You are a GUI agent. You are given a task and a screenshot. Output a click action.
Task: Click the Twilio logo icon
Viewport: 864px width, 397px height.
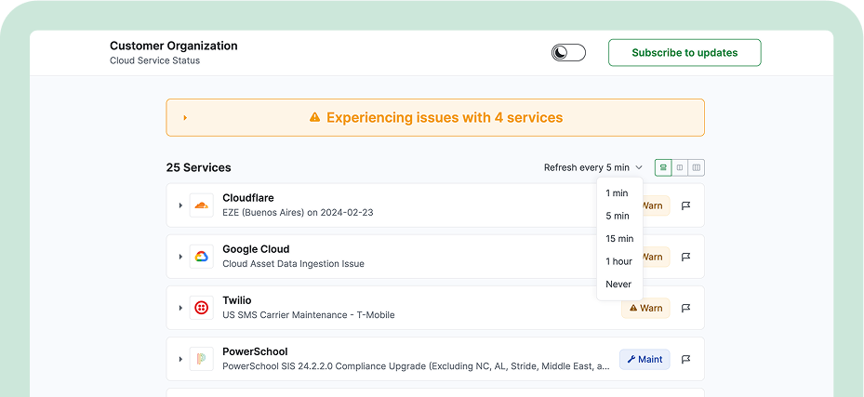coord(201,308)
